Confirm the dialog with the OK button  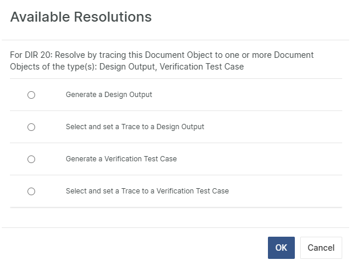281,248
